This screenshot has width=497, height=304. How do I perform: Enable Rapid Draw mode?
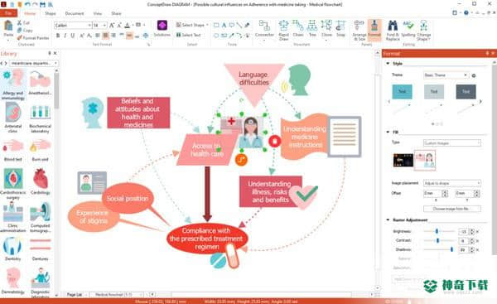click(x=283, y=30)
